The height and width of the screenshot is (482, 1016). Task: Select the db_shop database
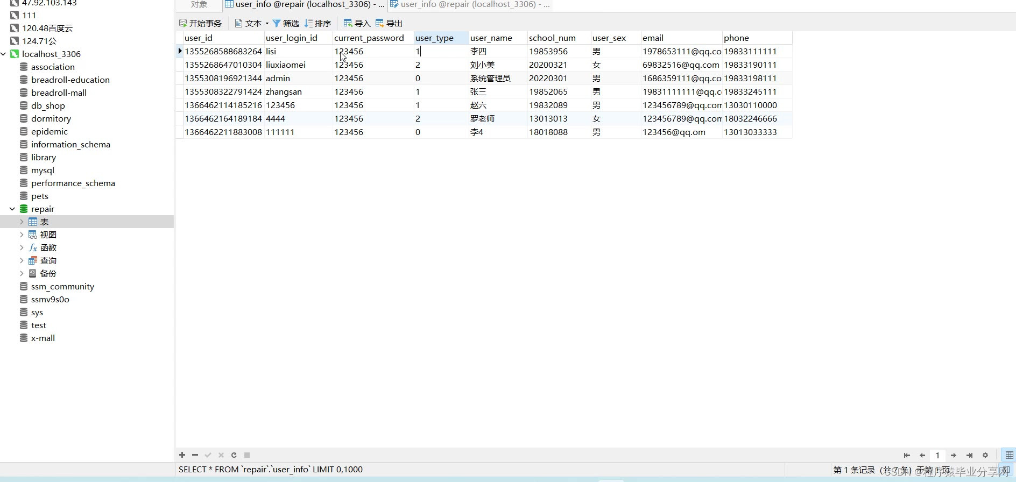tap(48, 105)
